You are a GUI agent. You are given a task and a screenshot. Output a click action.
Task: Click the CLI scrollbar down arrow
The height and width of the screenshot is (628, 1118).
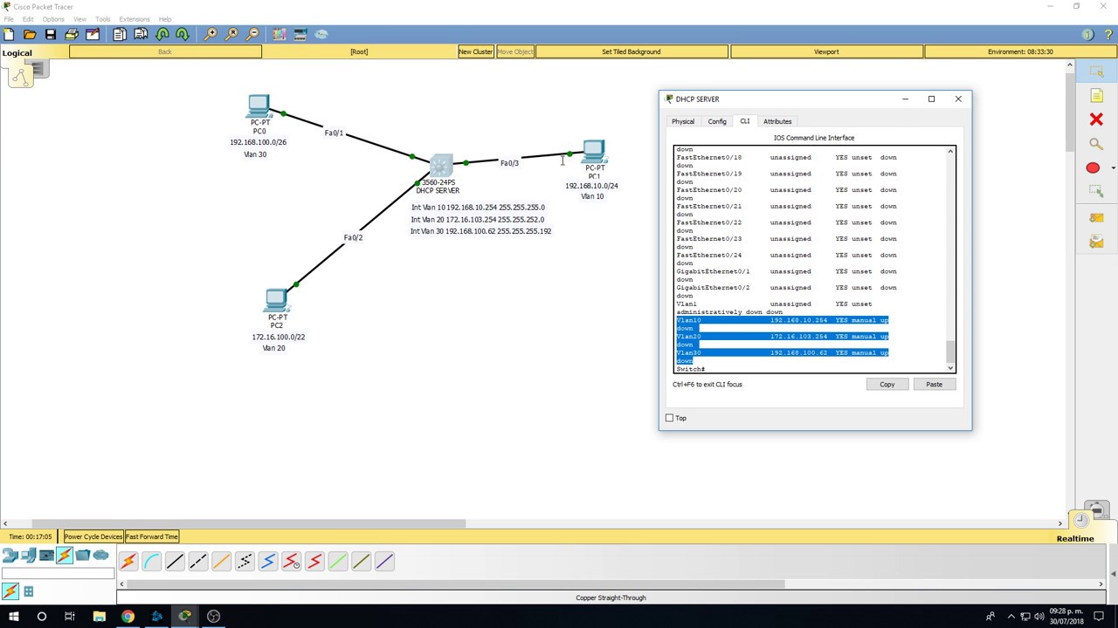tap(950, 368)
